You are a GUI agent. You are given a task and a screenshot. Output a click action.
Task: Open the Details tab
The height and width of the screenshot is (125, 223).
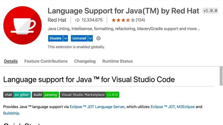click(x=11, y=61)
